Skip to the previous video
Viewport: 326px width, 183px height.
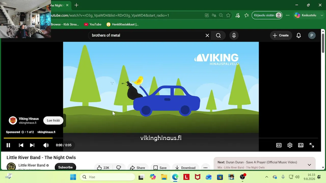(21, 145)
